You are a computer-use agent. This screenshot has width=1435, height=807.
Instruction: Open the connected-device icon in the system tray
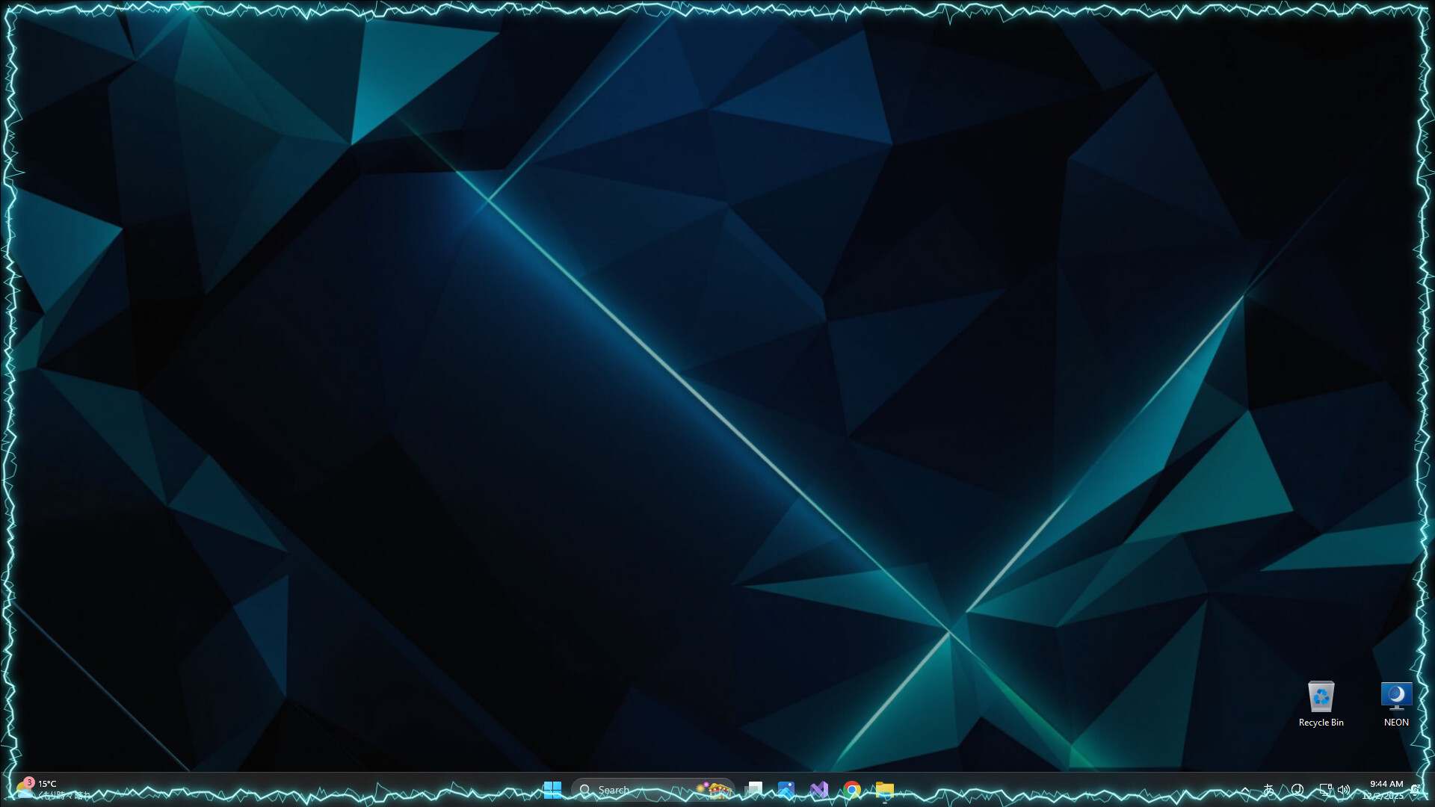coord(1326,789)
